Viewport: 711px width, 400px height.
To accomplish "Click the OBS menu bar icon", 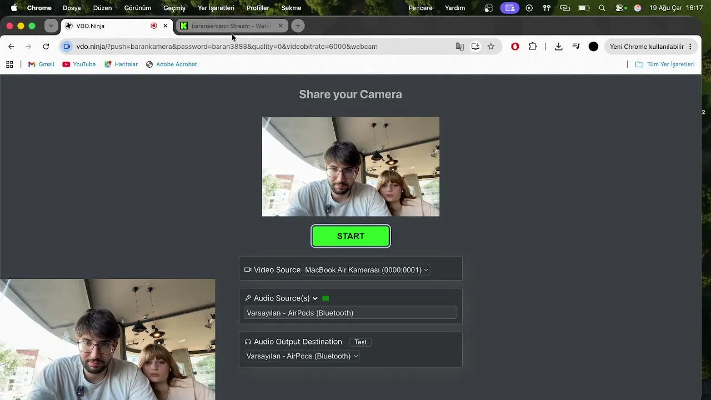I will point(489,8).
